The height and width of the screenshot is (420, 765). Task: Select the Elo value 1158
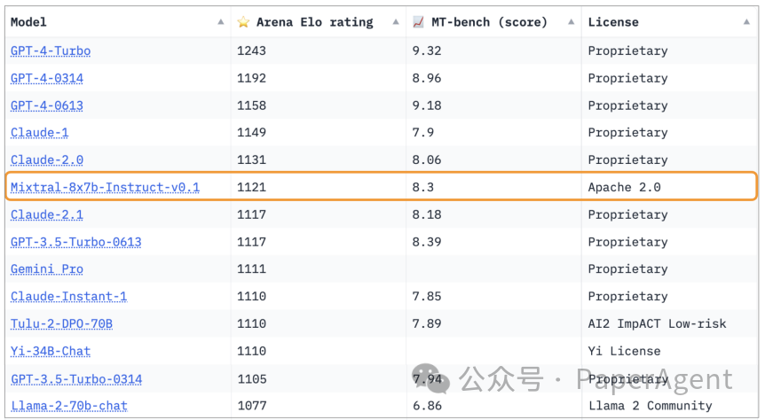[252, 105]
